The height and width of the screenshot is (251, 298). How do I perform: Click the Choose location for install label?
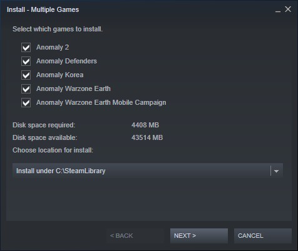pos(53,150)
